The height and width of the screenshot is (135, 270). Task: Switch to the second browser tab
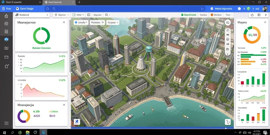pos(59,2)
